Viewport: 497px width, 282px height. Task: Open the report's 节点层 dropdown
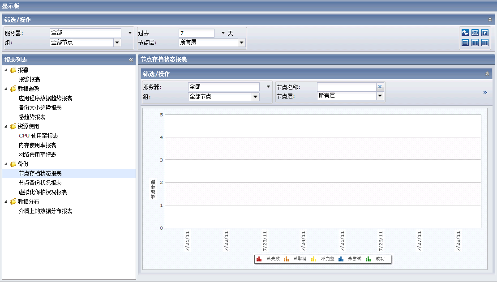pos(380,96)
